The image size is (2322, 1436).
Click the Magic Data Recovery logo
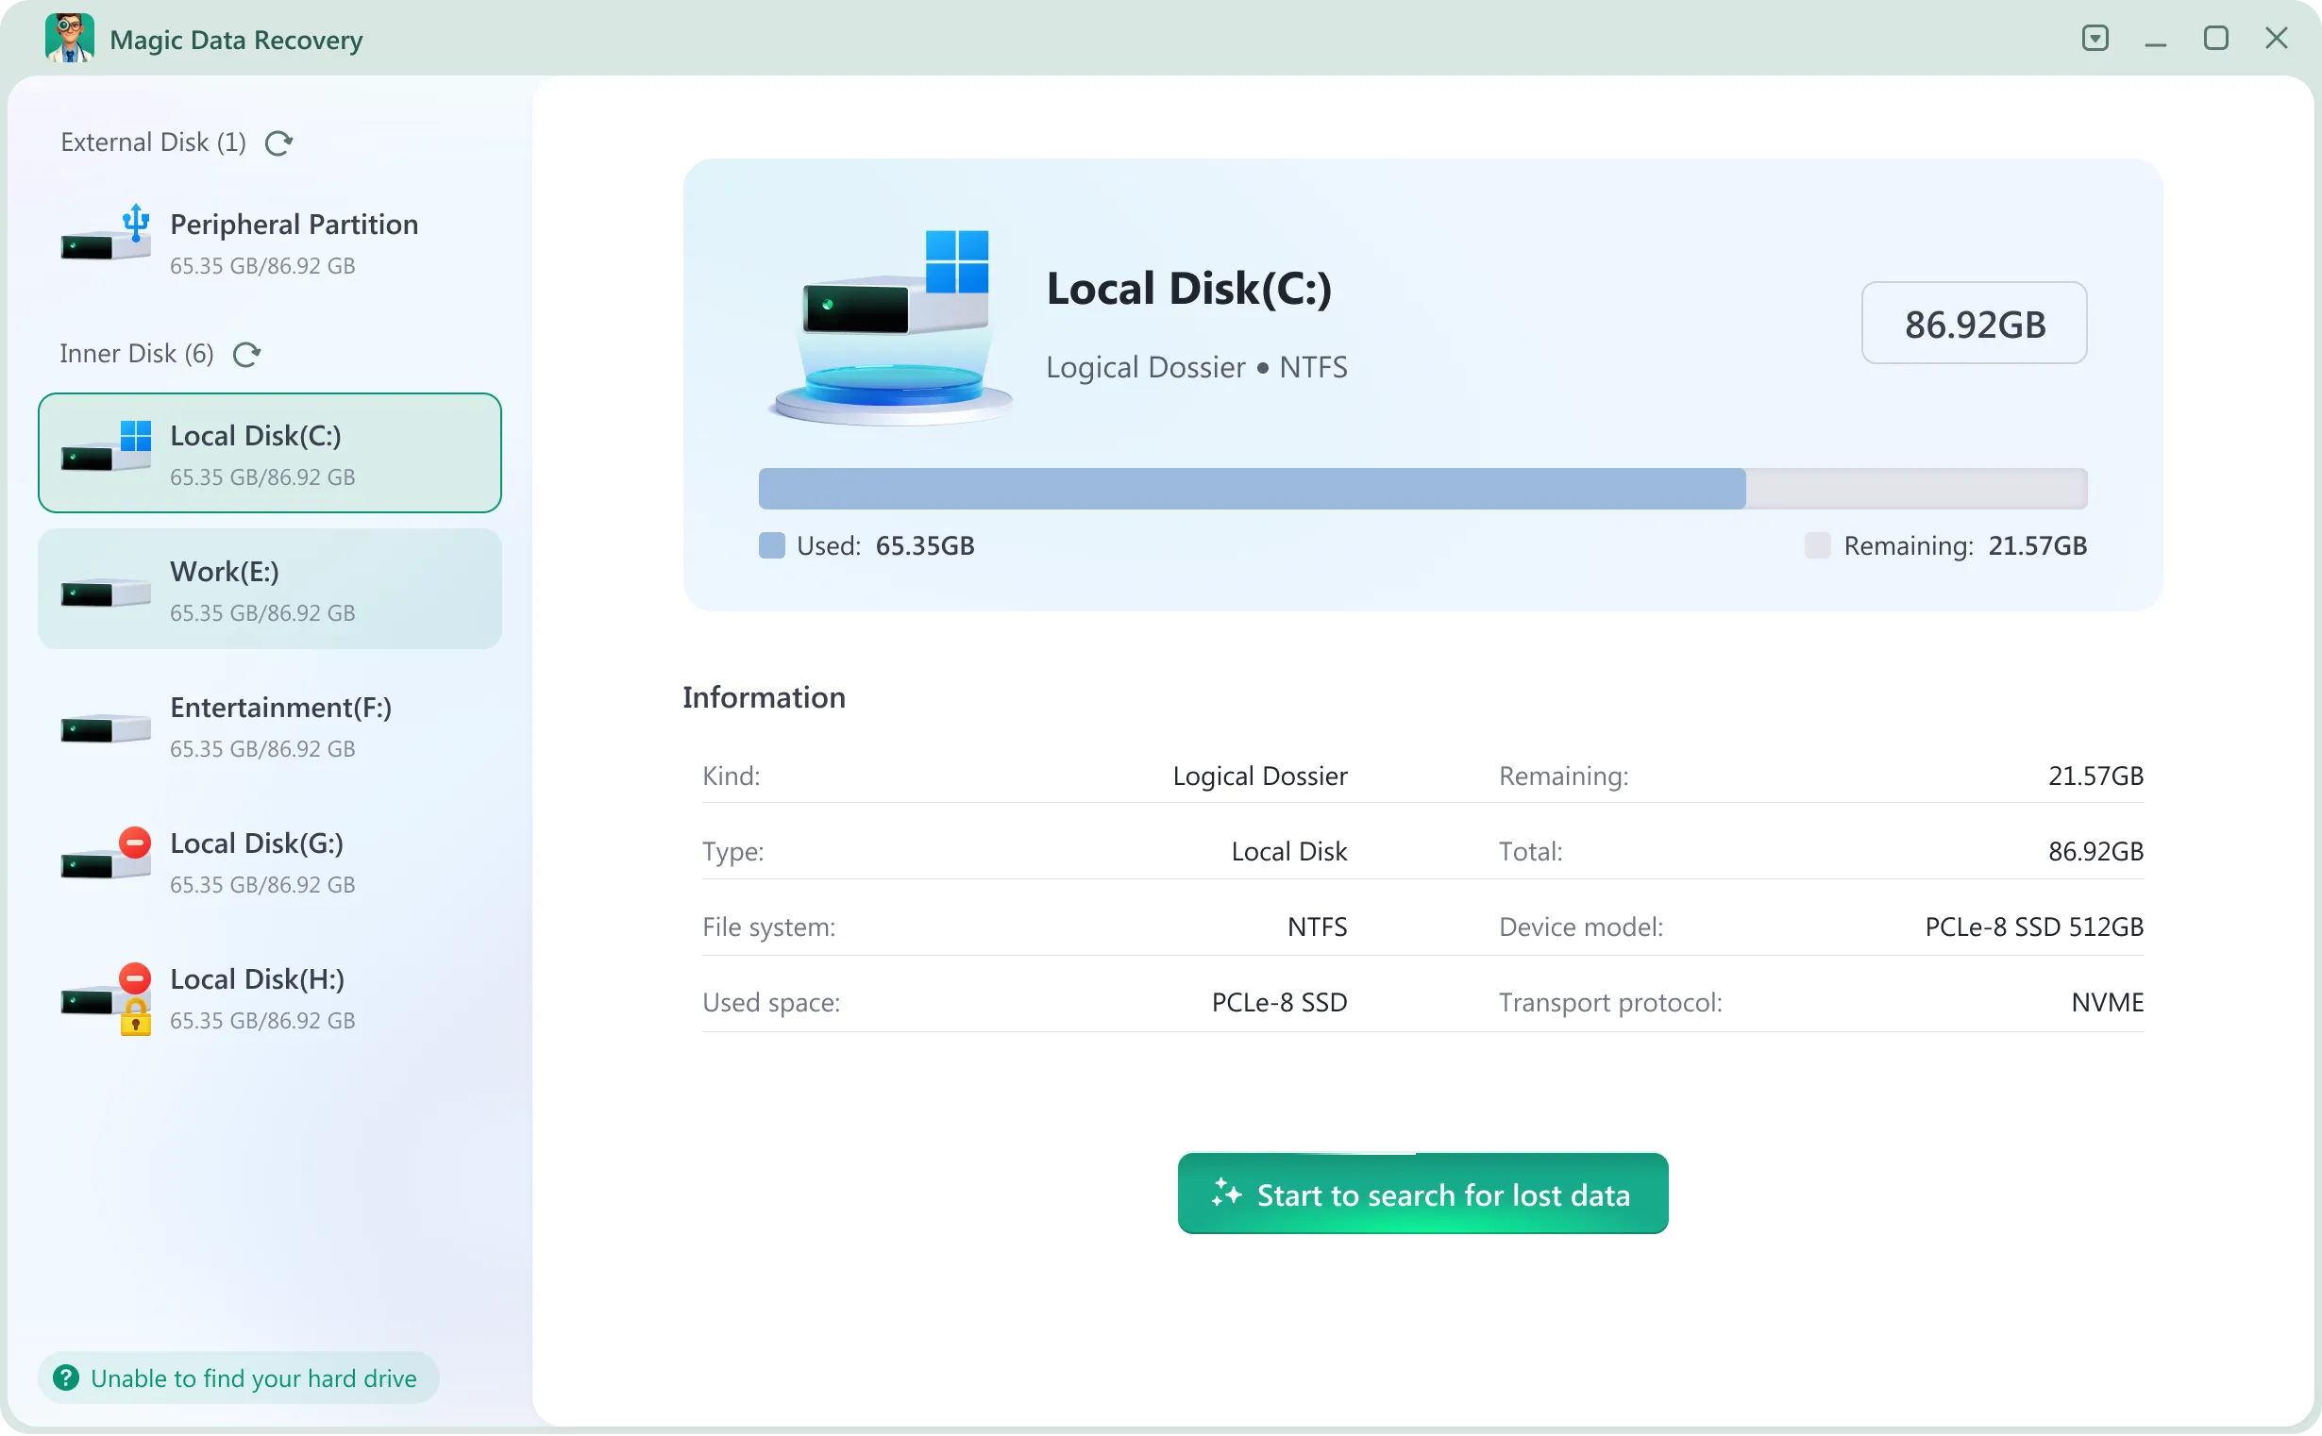pos(68,39)
